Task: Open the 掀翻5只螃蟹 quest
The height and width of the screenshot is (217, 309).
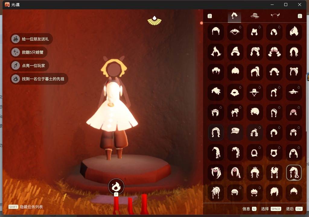Action: pos(29,52)
